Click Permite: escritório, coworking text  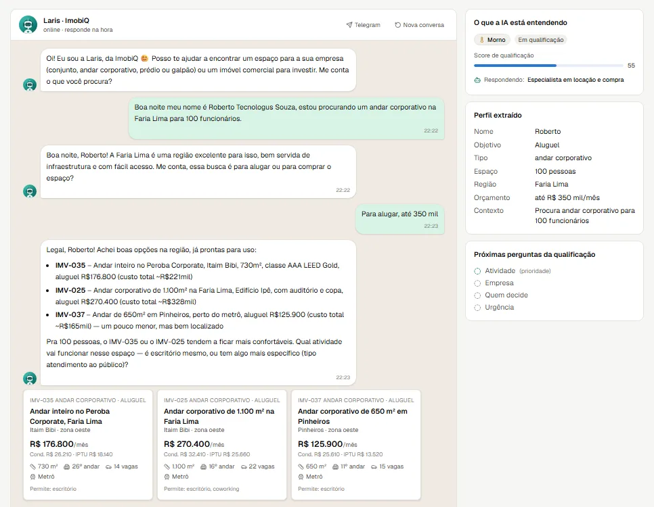[202, 489]
